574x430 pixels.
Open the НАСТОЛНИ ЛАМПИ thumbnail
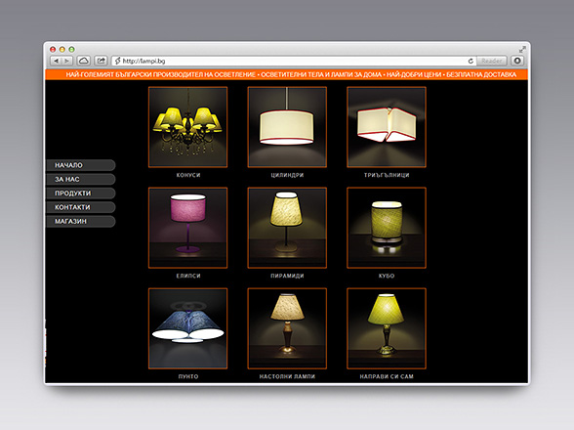point(287,328)
